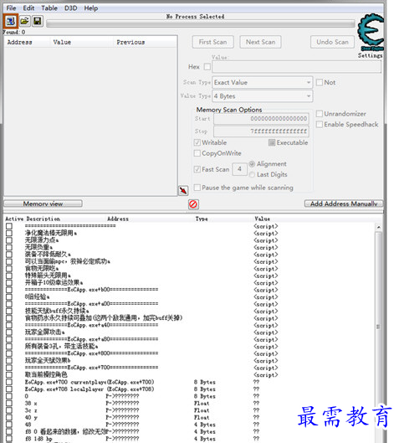Enable Pause the game while scanning
This screenshot has width=399, height=443.
197,188
